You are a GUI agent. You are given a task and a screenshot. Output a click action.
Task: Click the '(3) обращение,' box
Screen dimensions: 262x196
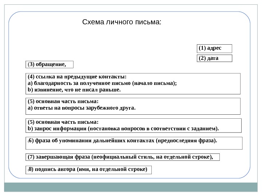coord(49,65)
